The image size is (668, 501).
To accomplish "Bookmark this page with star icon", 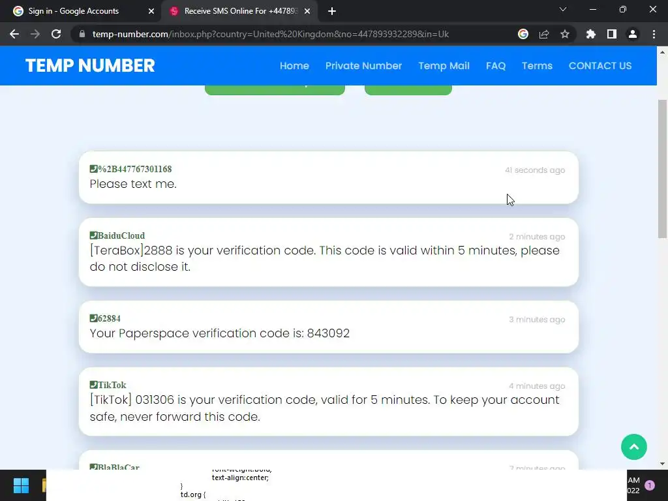I will tap(565, 34).
